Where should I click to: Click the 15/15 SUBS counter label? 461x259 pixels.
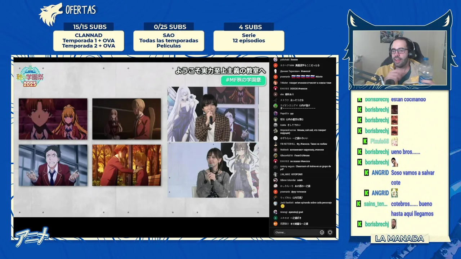pyautogui.click(x=90, y=27)
